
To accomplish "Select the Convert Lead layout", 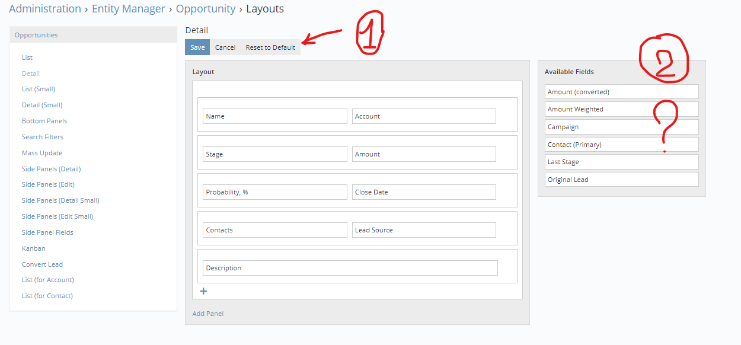I will 42,264.
